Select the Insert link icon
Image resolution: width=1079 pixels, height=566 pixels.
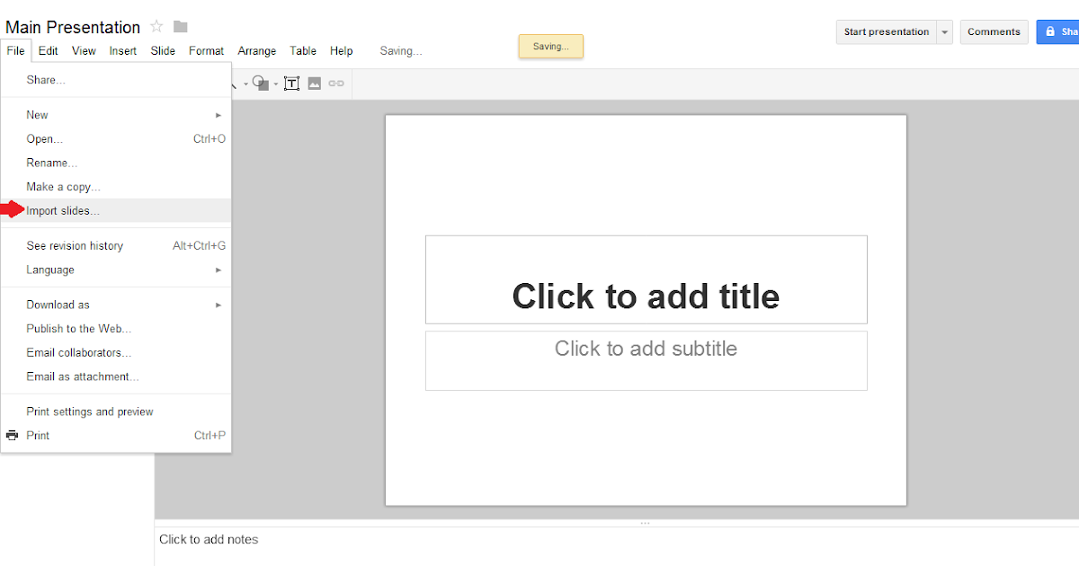pyautogui.click(x=335, y=83)
